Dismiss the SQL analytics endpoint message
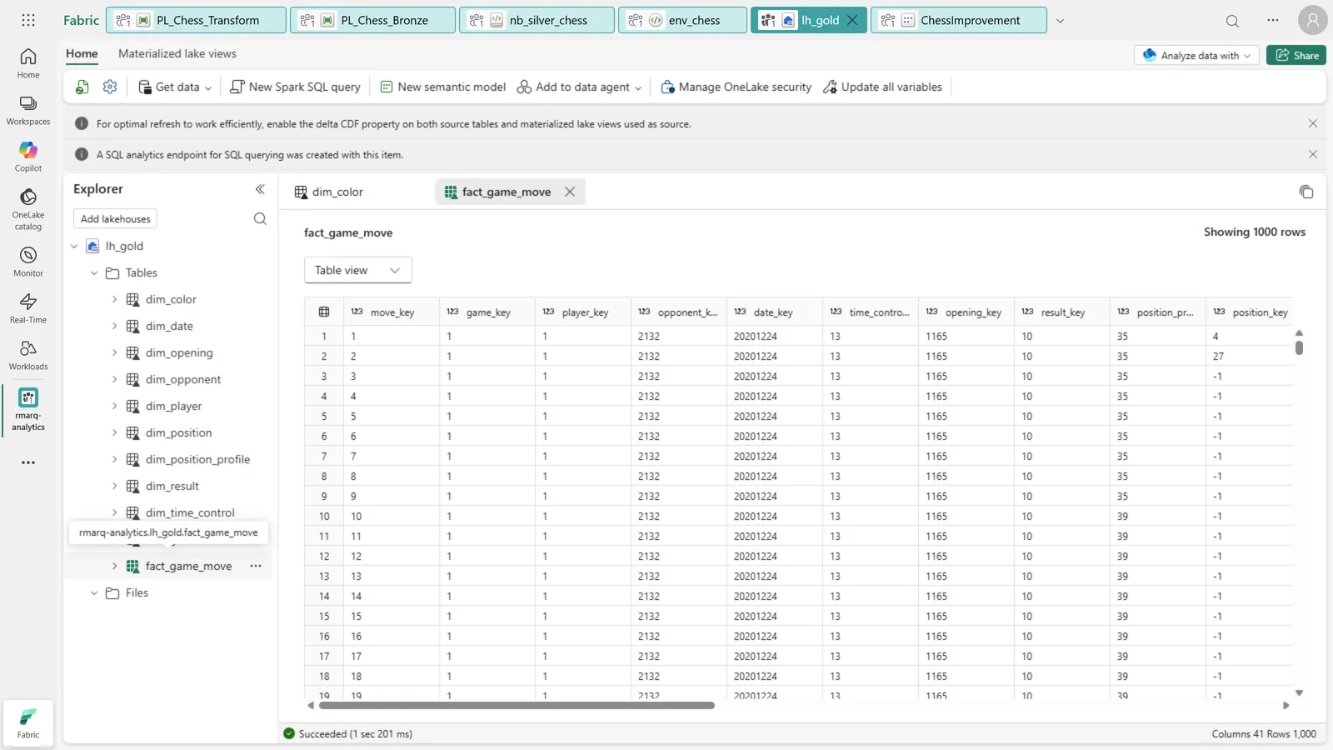 (x=1313, y=154)
